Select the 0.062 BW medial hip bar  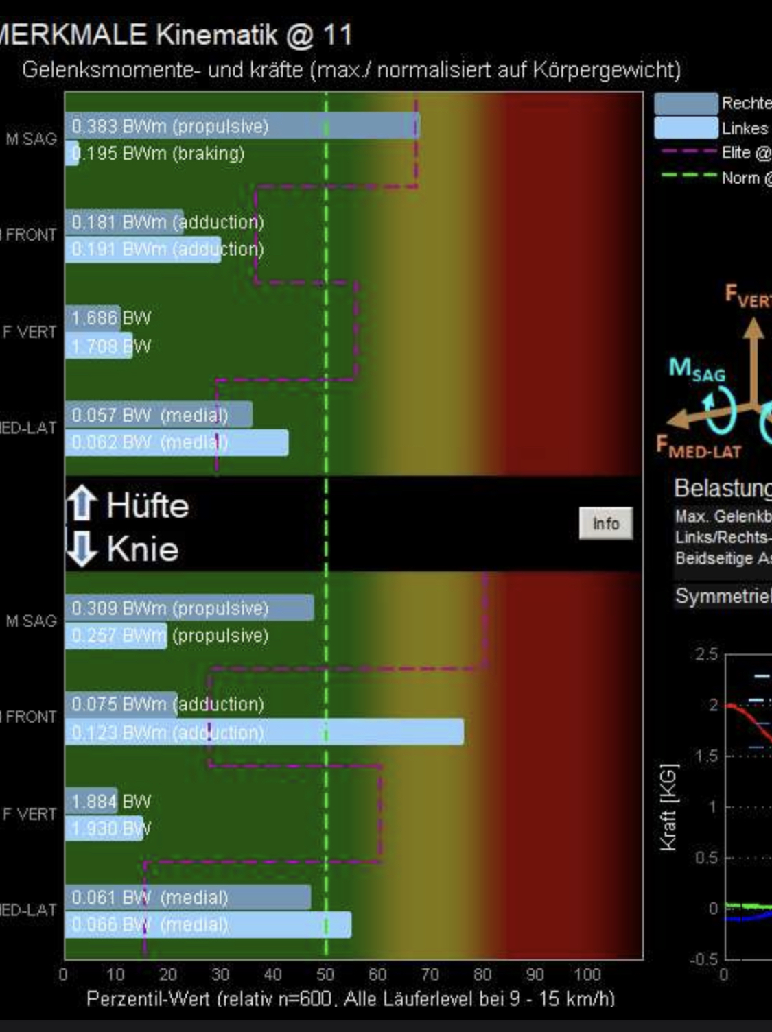[x=177, y=443]
